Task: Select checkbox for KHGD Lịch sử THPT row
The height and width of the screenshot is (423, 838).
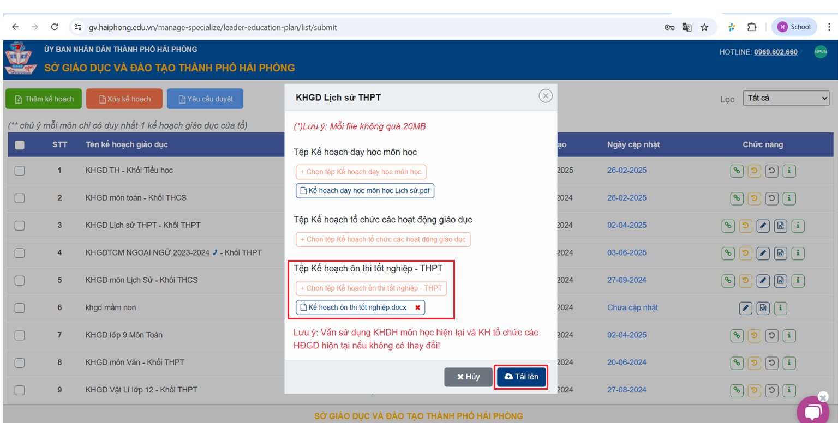Action: (20, 226)
